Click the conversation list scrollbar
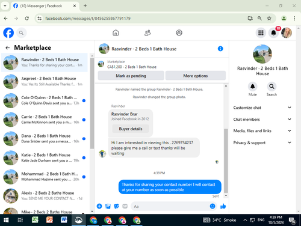The width and height of the screenshot is (301, 226). tap(92, 103)
